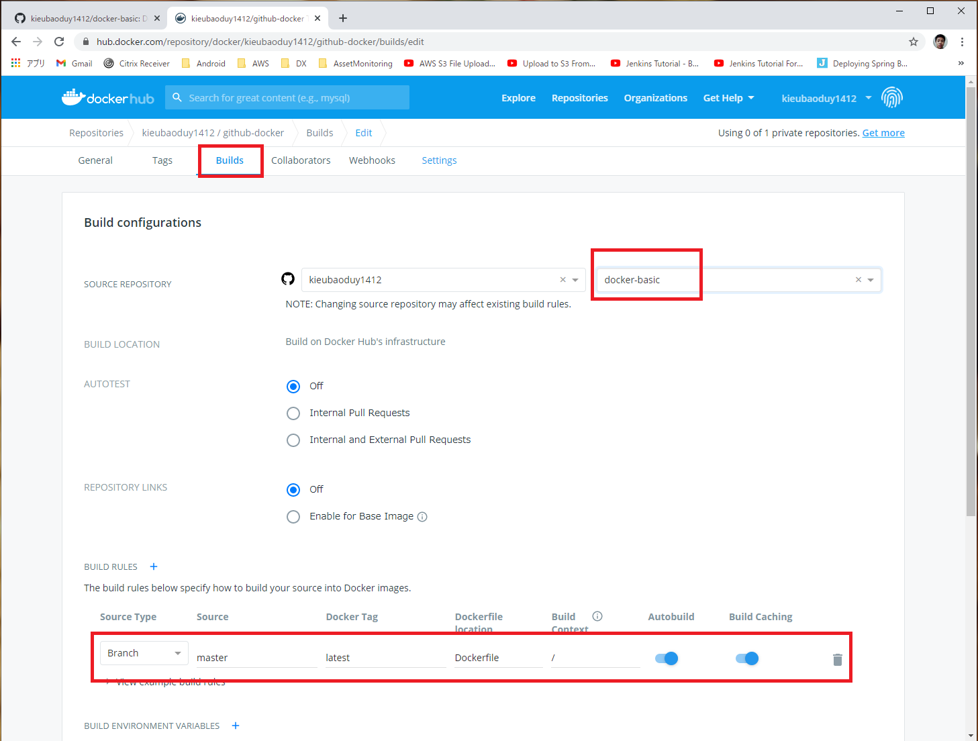Click the GitHub icon beside source repository
The height and width of the screenshot is (741, 978).
tap(288, 279)
